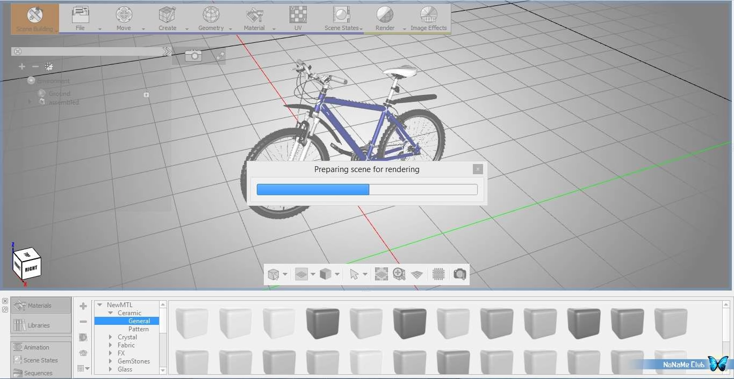Click the view cube navigation widget

tap(26, 263)
